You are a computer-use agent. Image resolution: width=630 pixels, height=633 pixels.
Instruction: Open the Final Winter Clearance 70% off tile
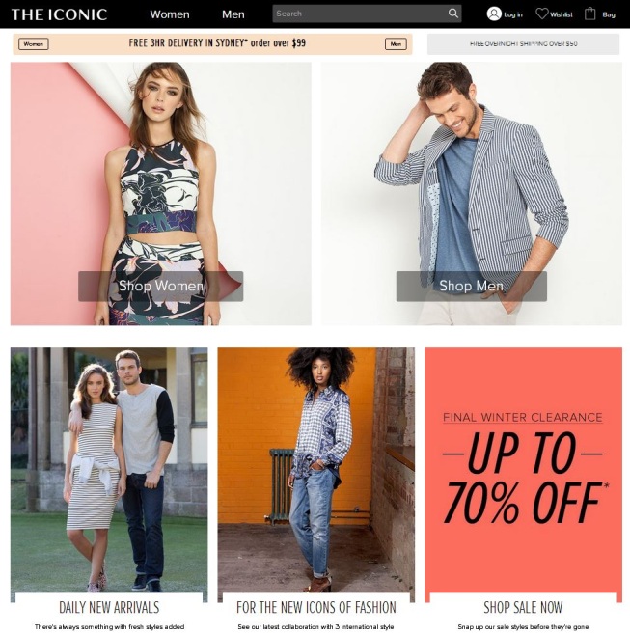(523, 470)
